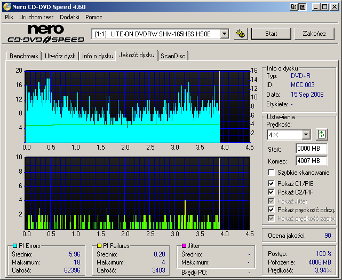Close the Nero CD-DVD Speed window

pyautogui.click(x=334, y=7)
